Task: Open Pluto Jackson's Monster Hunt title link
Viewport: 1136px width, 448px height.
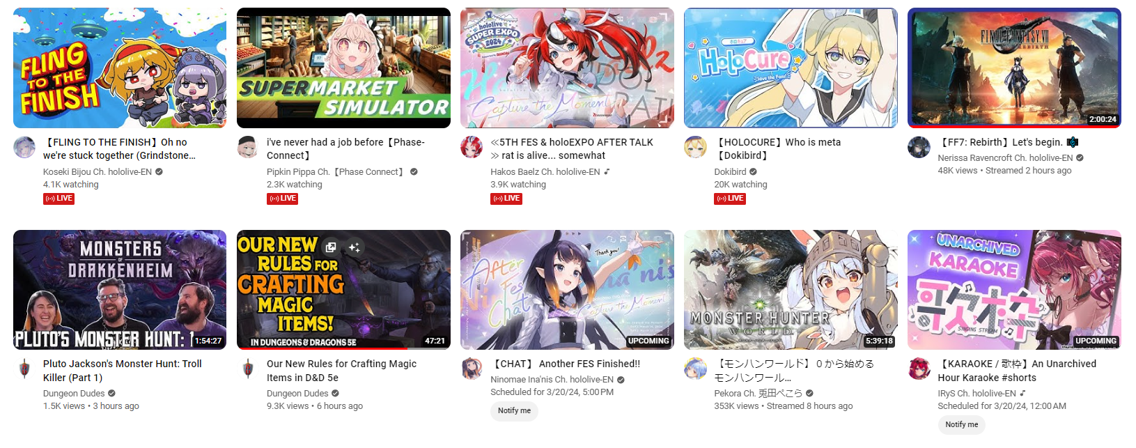Action: (x=123, y=371)
